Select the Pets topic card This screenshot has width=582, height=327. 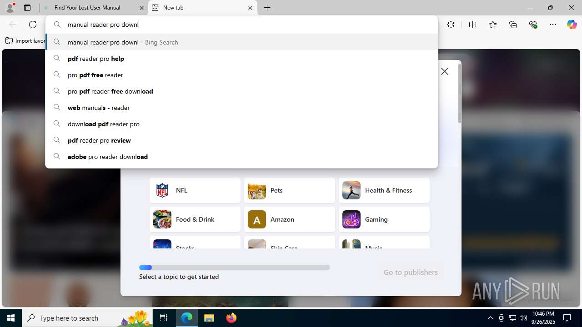pos(290,190)
